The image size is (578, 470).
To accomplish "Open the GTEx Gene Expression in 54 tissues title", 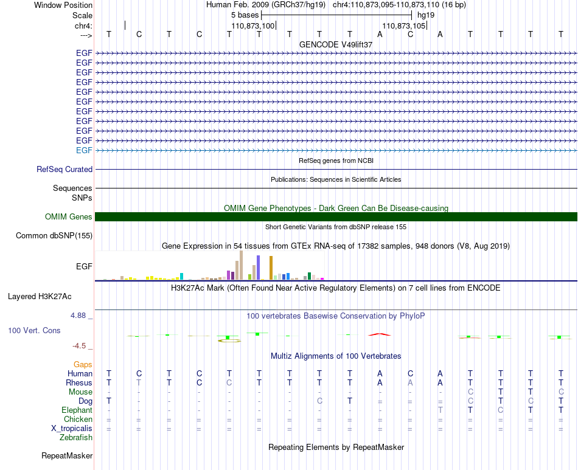I will (x=336, y=246).
